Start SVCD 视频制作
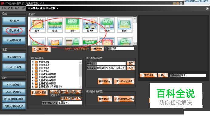Image resolution: width=210 pixels, height=116 pixels. (14, 92)
